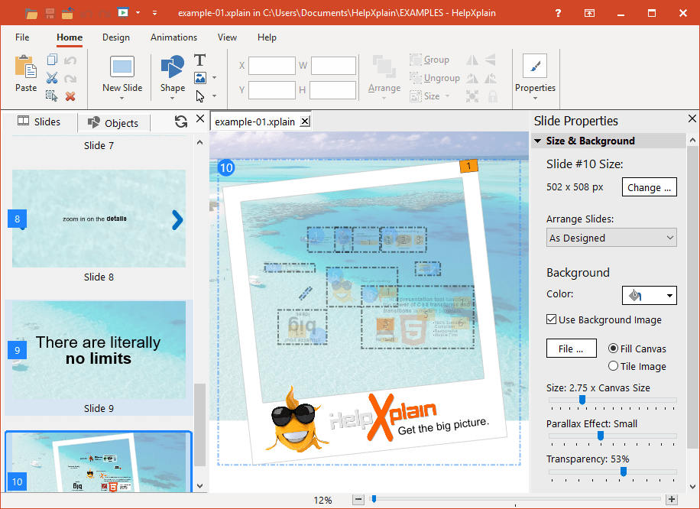Select the Tile Image radio button
Image resolution: width=700 pixels, height=509 pixels.
[614, 366]
